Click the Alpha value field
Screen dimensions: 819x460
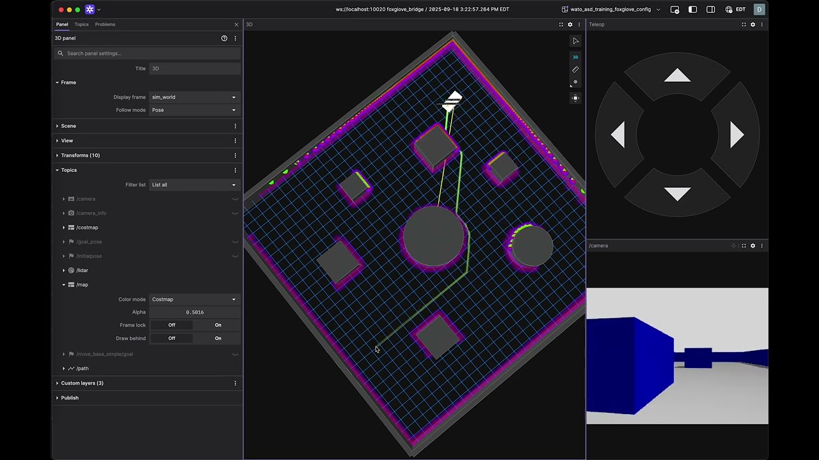195,312
